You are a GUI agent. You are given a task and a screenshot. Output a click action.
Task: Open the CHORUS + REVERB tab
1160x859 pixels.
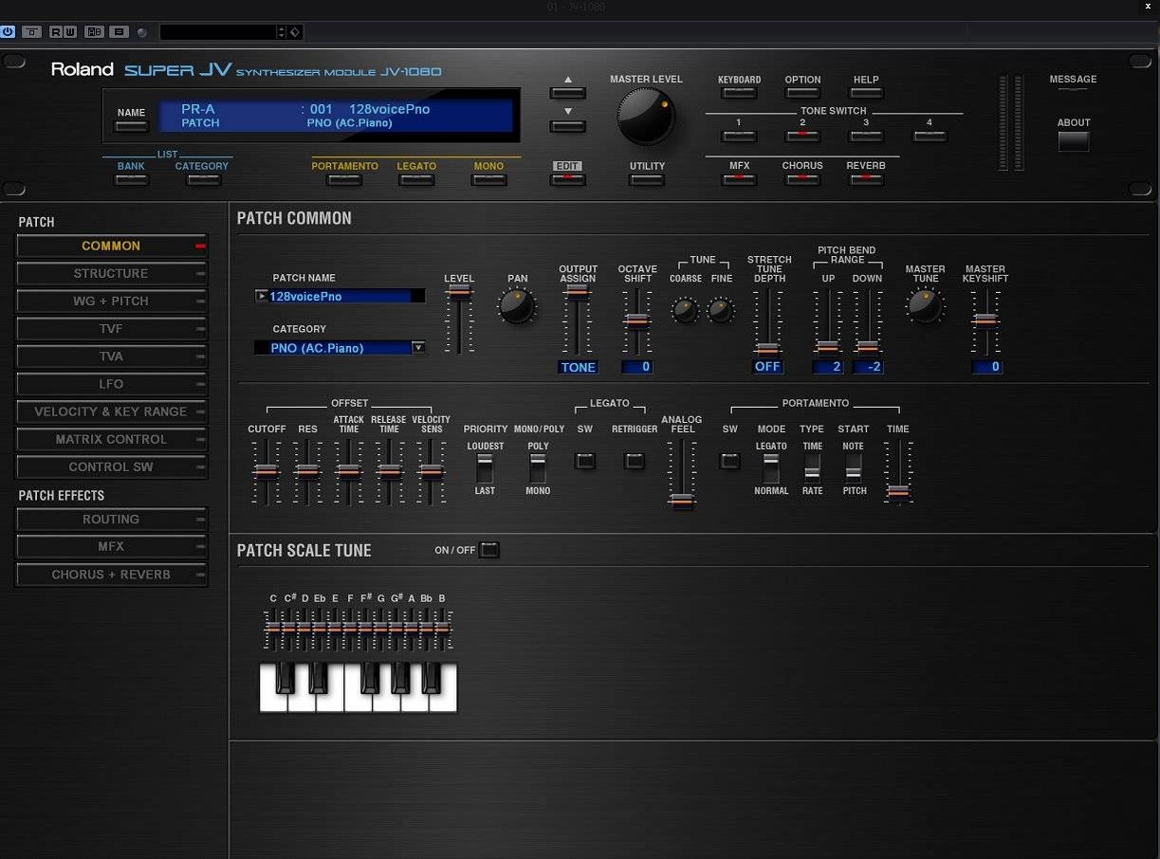(x=112, y=575)
